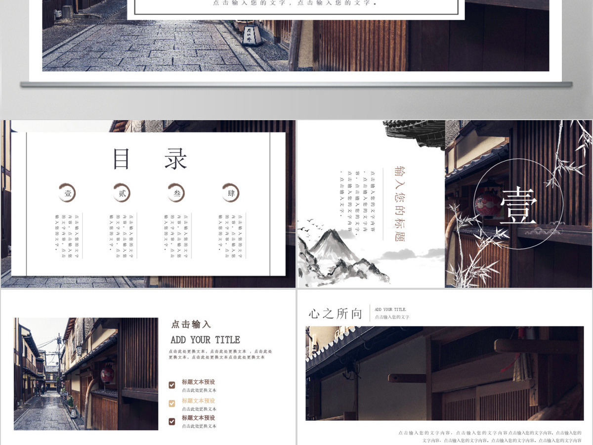Viewport: 593px width, 445px height.
Task: Select the 心之所向 title
Action: point(336,313)
